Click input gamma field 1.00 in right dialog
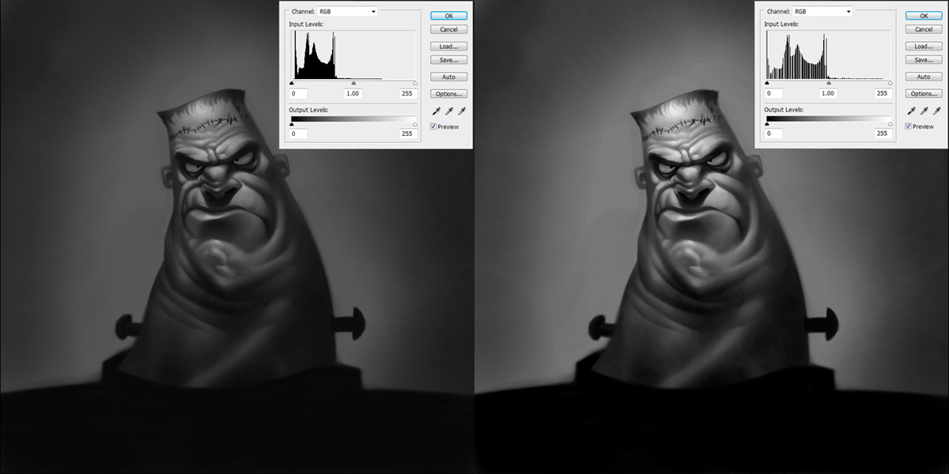 (x=827, y=93)
